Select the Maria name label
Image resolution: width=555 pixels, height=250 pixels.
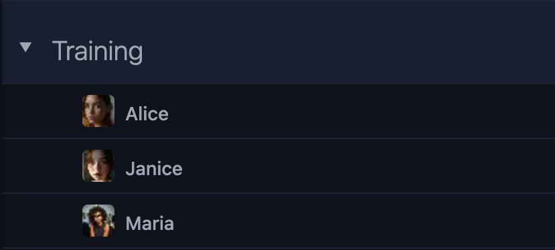(x=150, y=223)
